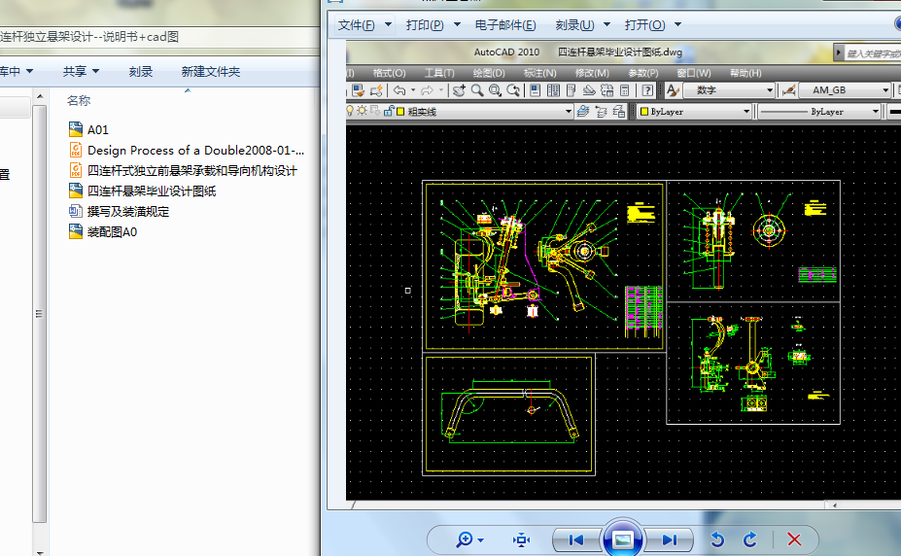This screenshot has height=556, width=901.
Task: Click the Properties palette icon in AutoCAD picture
Action: tap(535, 90)
